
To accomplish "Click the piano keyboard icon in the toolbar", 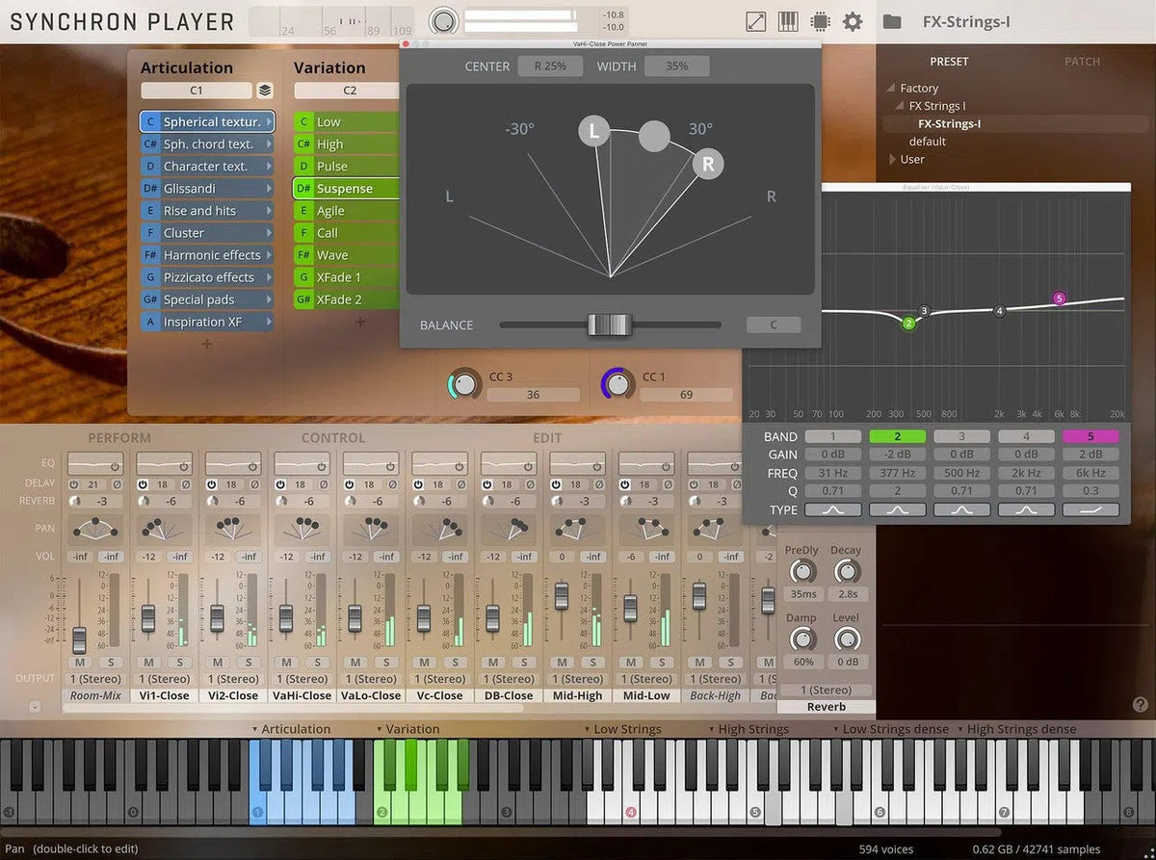I will pyautogui.click(x=787, y=21).
